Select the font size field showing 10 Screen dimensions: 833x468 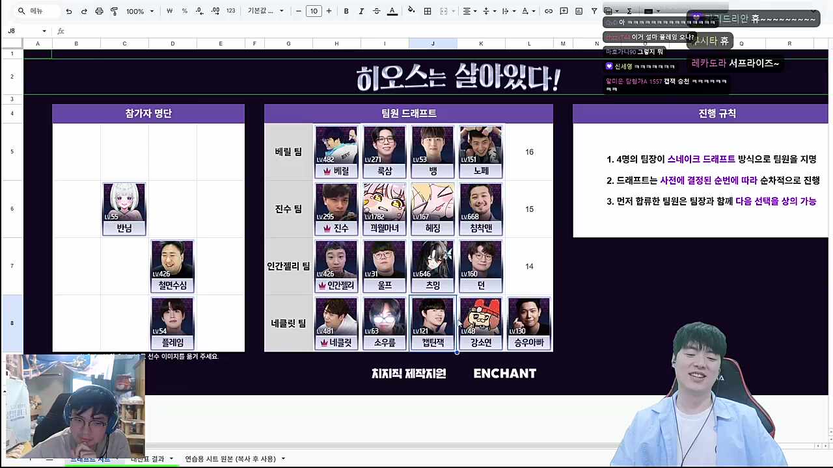tap(314, 11)
